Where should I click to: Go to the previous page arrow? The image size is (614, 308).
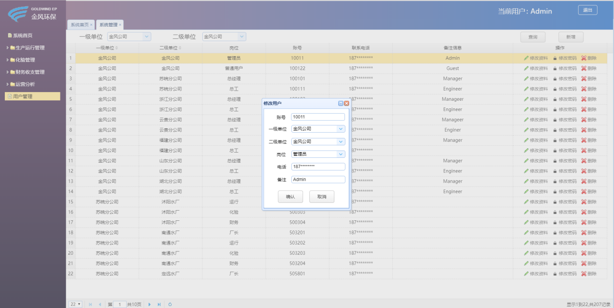100,304
